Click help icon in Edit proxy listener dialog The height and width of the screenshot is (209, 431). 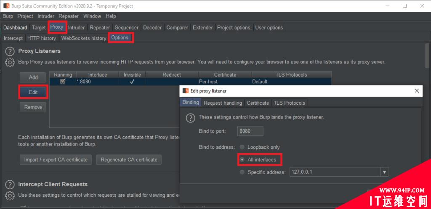click(191, 118)
